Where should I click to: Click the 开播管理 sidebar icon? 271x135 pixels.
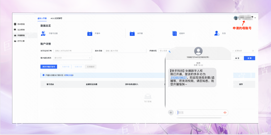click(x=15, y=35)
